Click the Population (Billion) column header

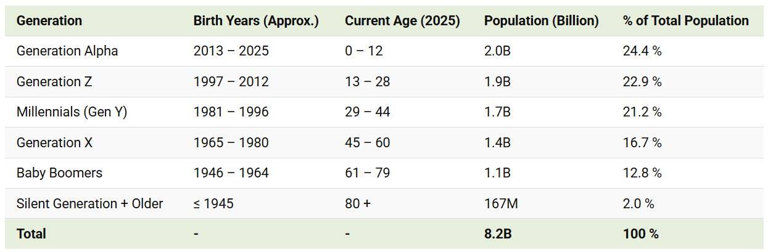(541, 21)
